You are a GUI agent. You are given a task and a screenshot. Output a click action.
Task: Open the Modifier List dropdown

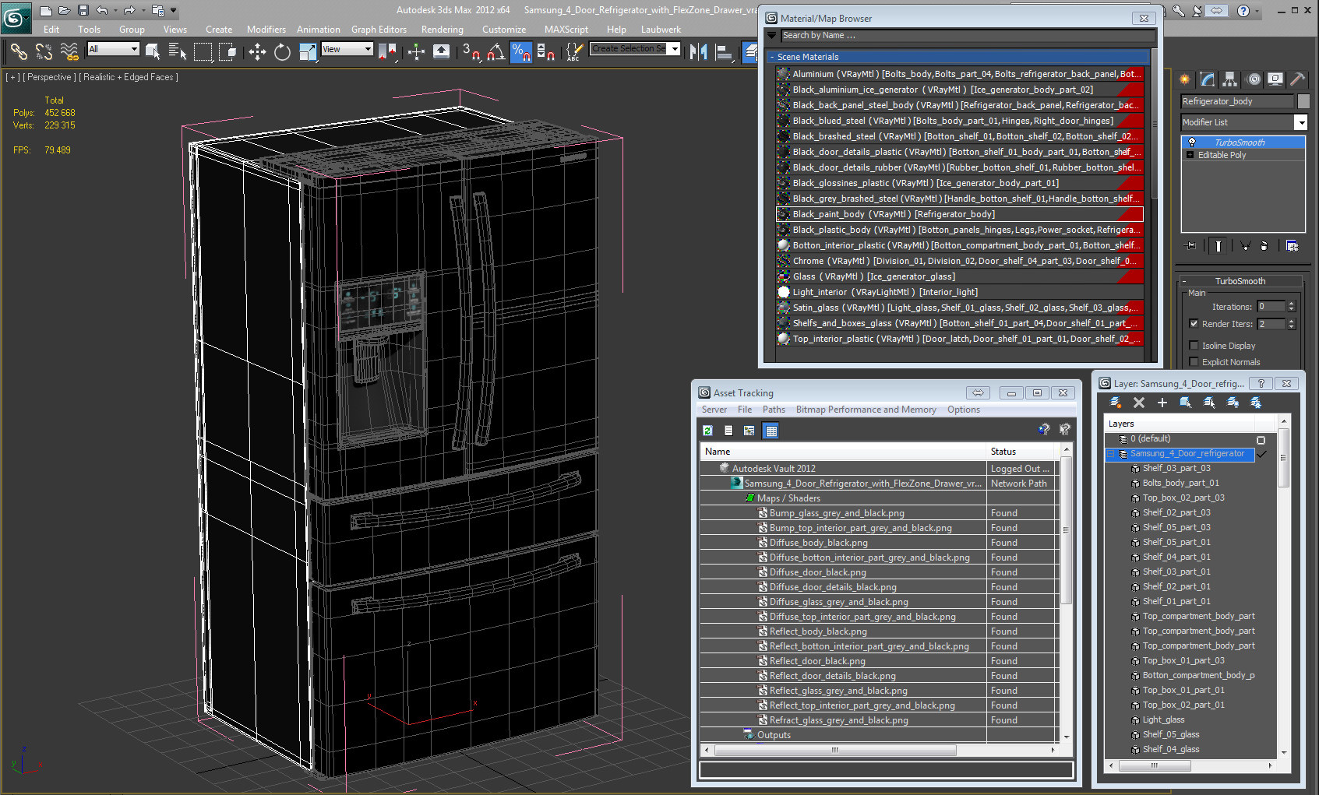(x=1300, y=122)
